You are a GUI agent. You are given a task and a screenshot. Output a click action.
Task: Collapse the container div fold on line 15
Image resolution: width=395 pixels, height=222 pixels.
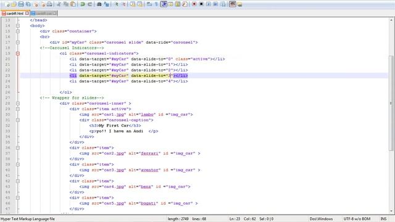coord(18,31)
